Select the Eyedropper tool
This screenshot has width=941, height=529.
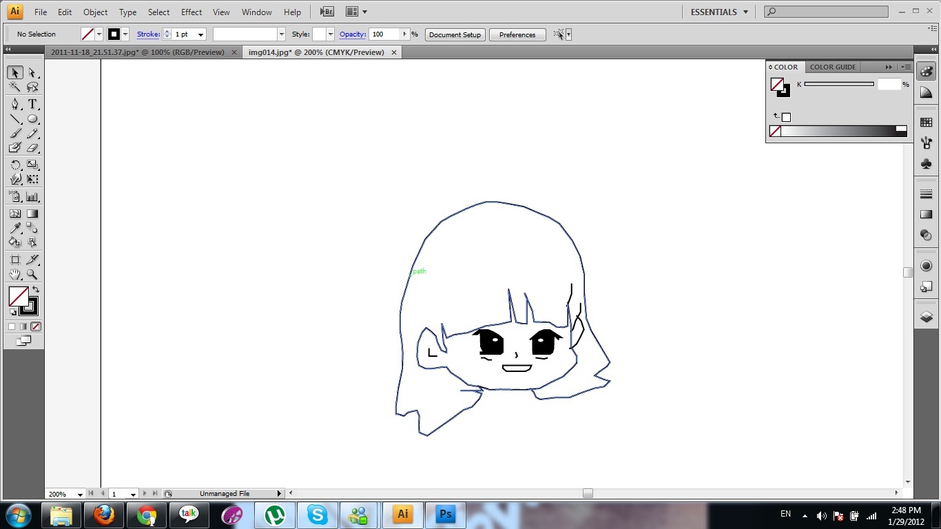pyautogui.click(x=15, y=228)
